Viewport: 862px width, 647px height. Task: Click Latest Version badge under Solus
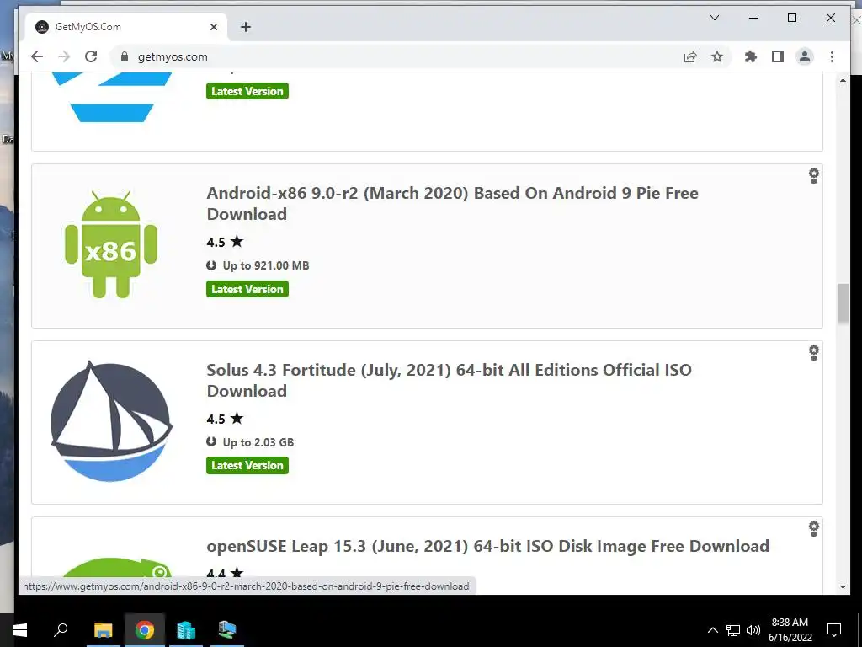[x=247, y=465]
